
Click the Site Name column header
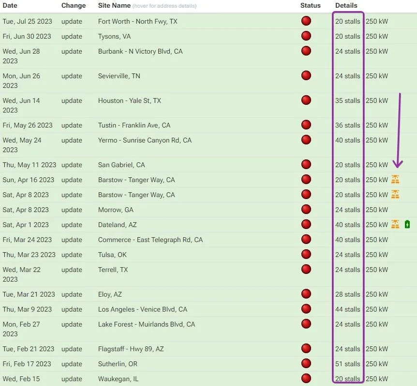114,6
